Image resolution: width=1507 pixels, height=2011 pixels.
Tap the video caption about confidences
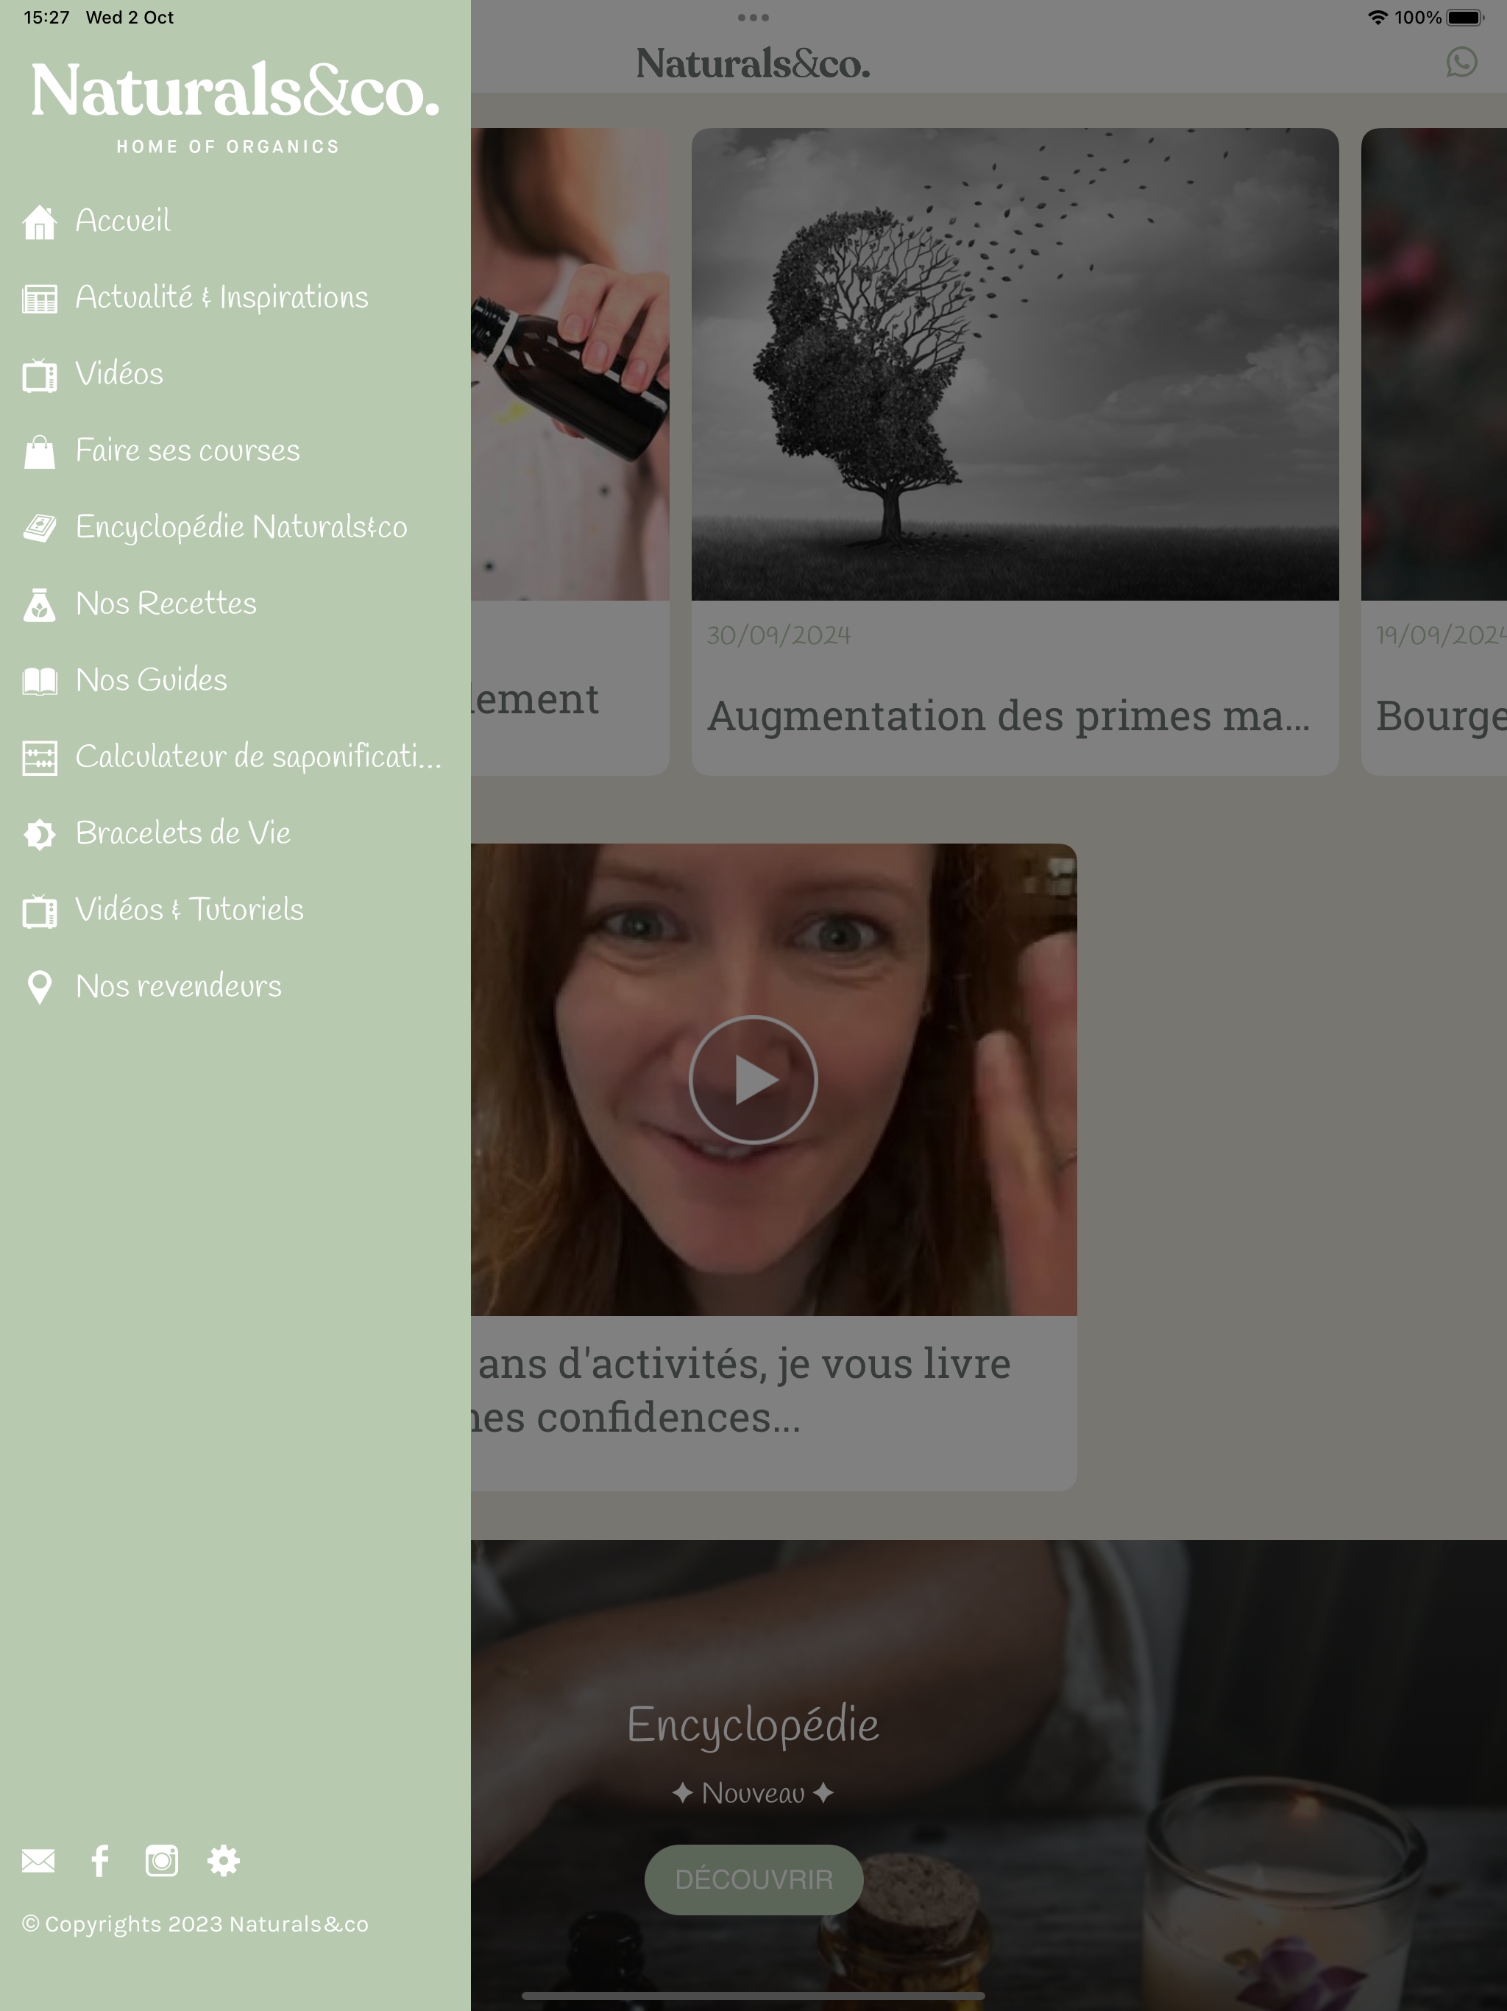pos(741,1391)
